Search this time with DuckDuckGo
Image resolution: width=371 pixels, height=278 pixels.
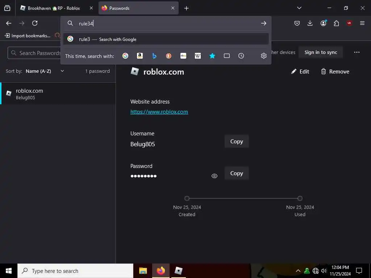(169, 56)
